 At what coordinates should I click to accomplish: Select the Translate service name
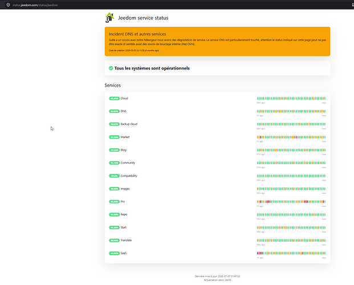click(x=126, y=241)
